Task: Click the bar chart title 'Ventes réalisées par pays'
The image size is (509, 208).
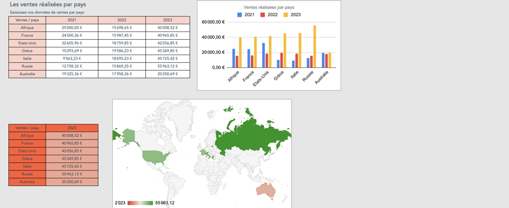Action: [x=269, y=7]
